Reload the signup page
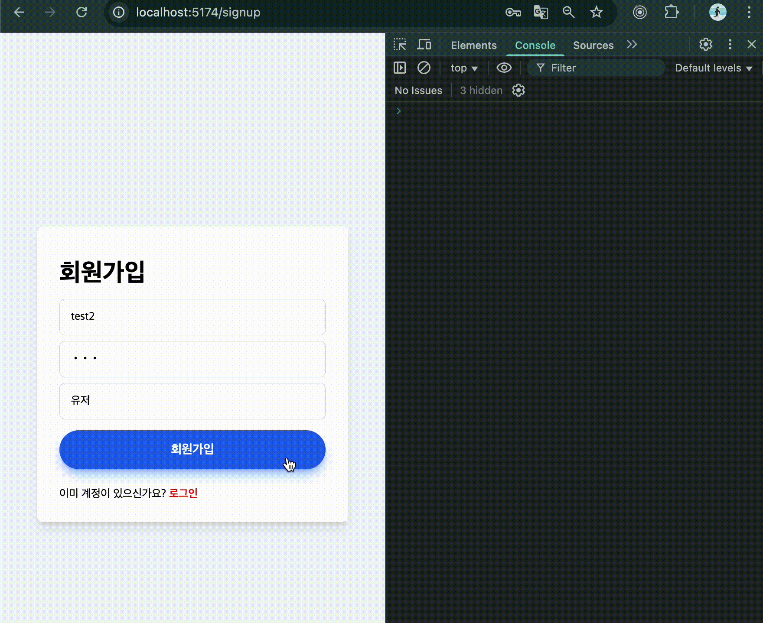Image resolution: width=763 pixels, height=623 pixels. pos(82,12)
